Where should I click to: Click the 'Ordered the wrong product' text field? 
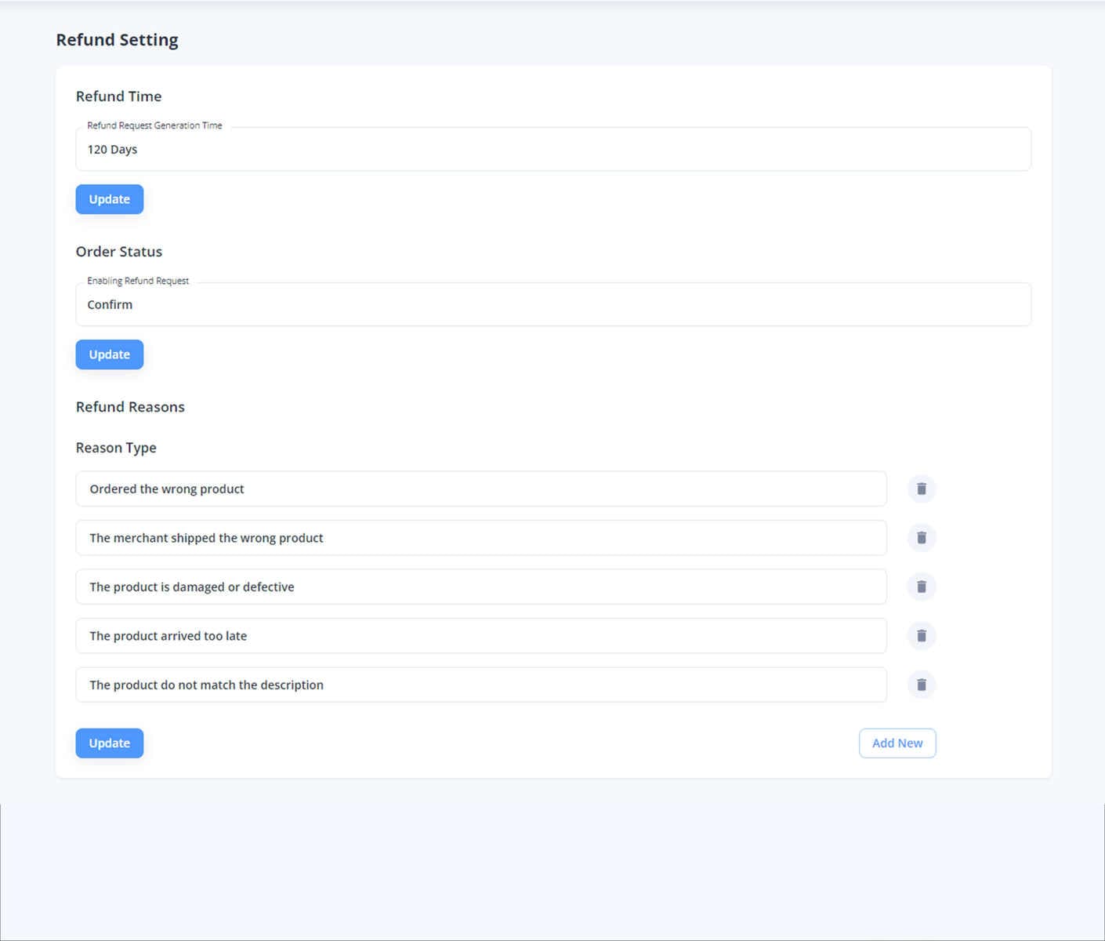click(480, 489)
